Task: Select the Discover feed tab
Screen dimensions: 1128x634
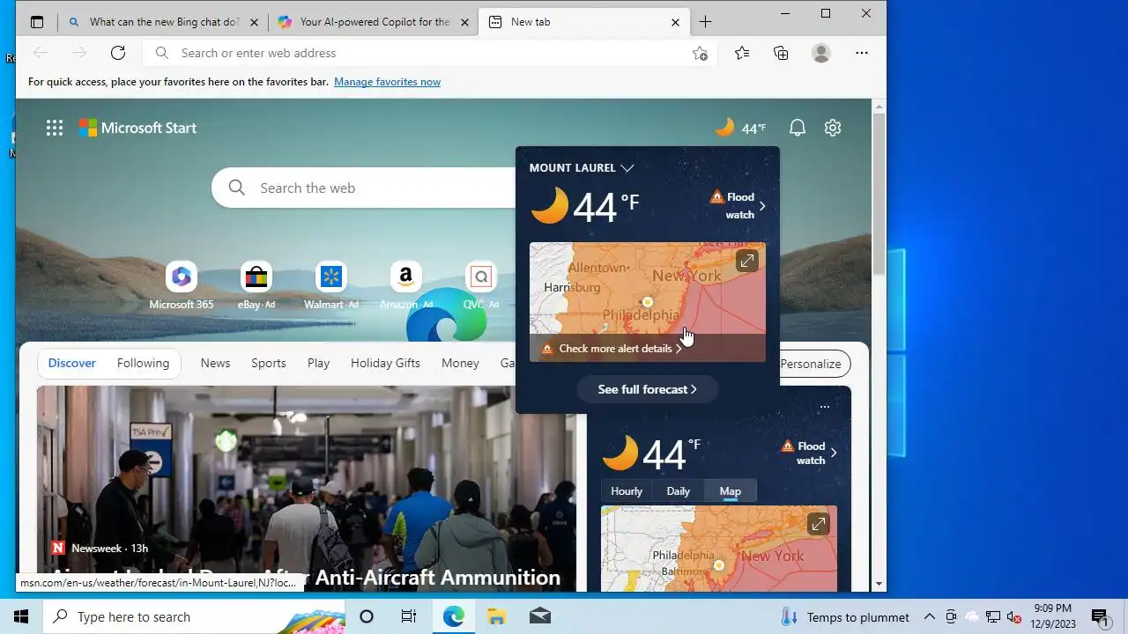Action: pyautogui.click(x=72, y=363)
